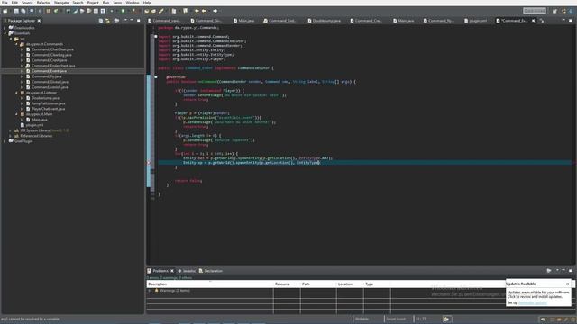Image resolution: width=577 pixels, height=324 pixels.
Task: Maximize the editor area
Action: point(571,20)
